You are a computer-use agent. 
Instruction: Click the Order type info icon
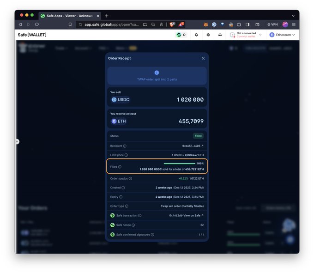[127, 206]
